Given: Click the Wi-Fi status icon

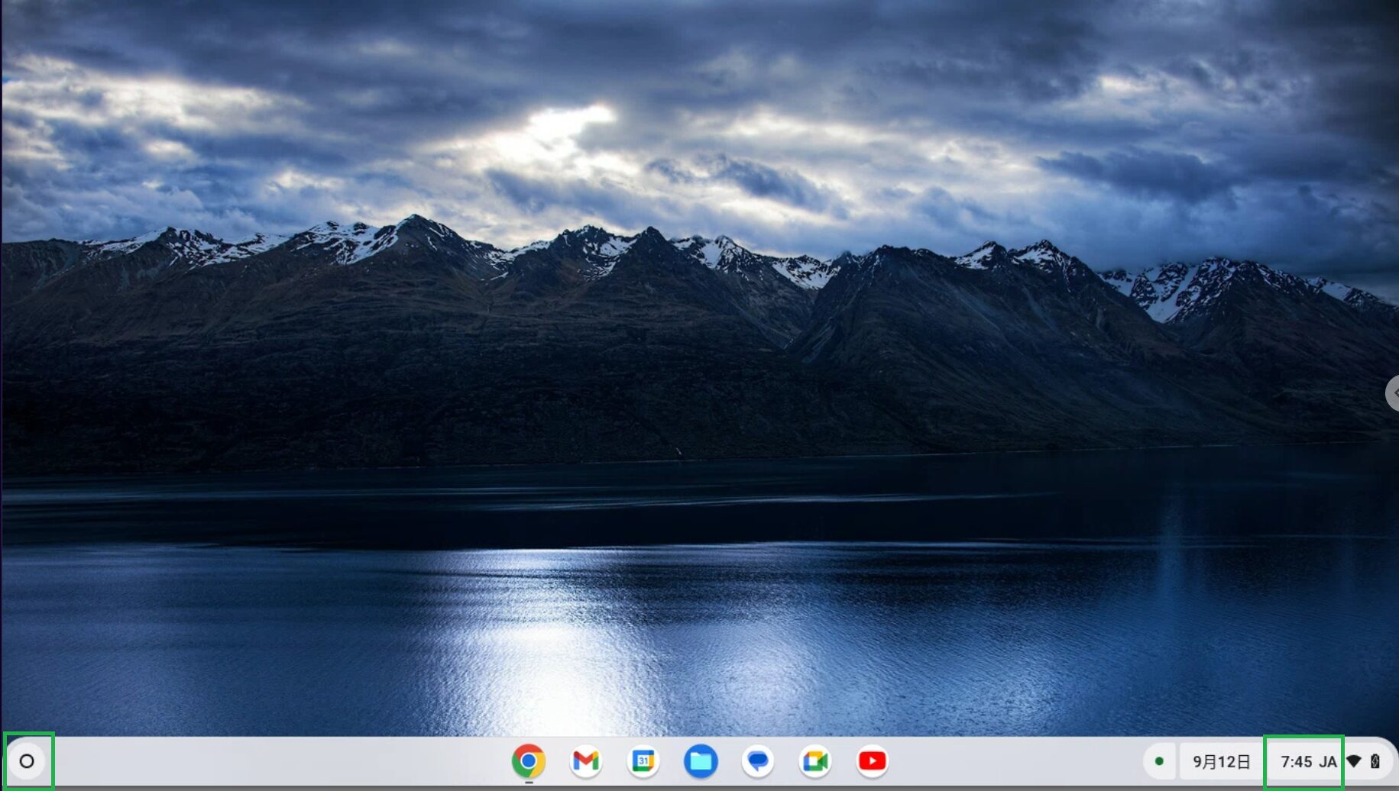Looking at the screenshot, I should coord(1354,761).
